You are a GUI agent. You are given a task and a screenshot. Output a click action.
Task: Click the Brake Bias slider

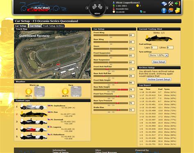111,110
